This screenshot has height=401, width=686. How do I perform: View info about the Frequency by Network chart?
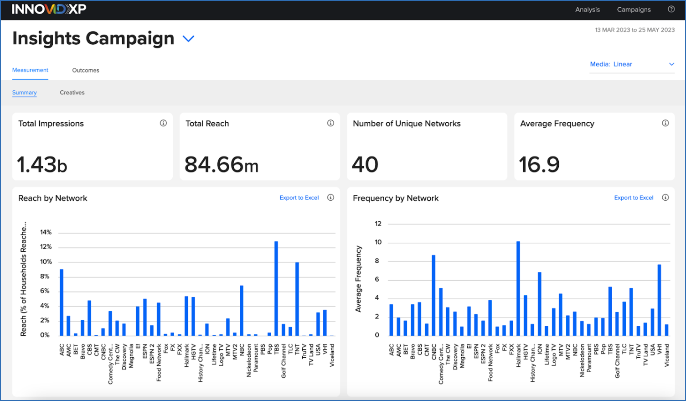(665, 198)
